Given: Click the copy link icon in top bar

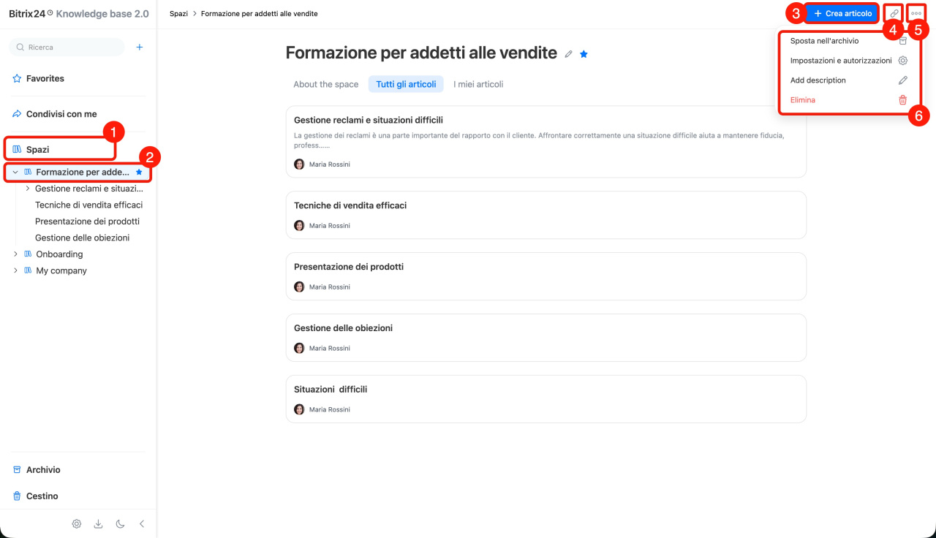Looking at the screenshot, I should 894,14.
